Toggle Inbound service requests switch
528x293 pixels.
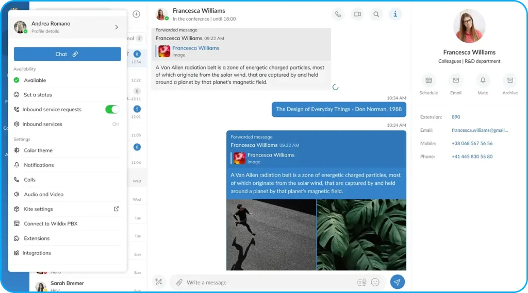(112, 109)
